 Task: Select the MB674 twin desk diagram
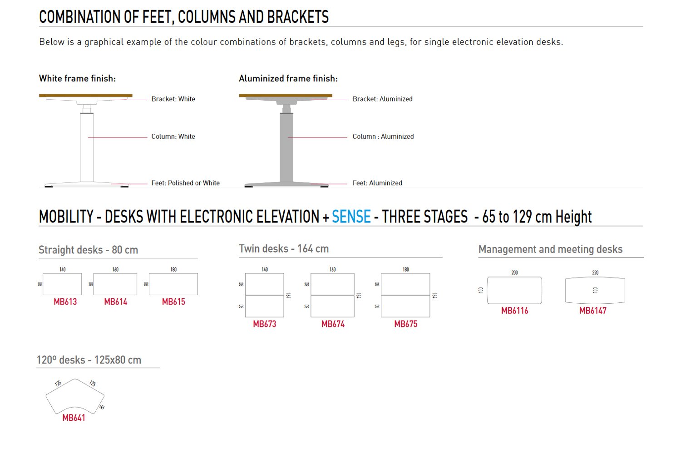pyautogui.click(x=333, y=295)
